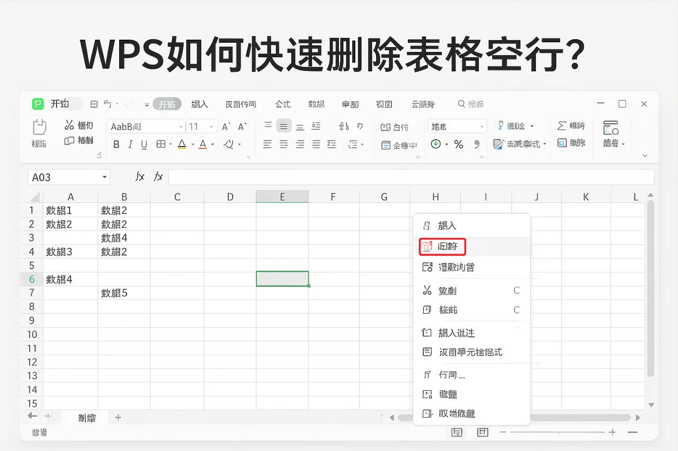
Task: Open the font name dropdown
Action: coord(180,126)
